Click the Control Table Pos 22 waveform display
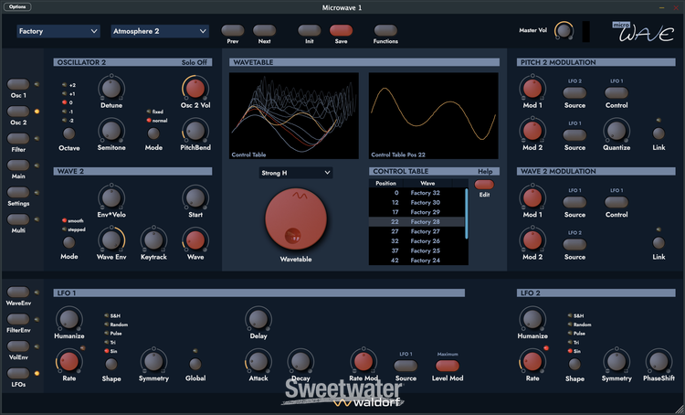 point(433,115)
